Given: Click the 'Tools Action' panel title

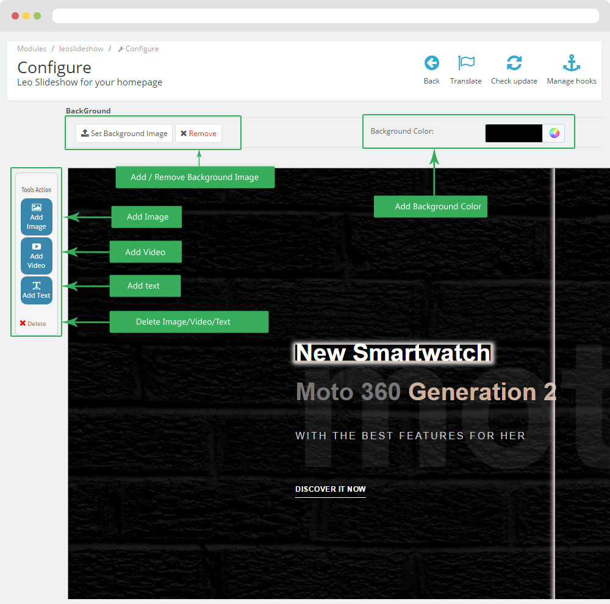Looking at the screenshot, I should (x=36, y=190).
